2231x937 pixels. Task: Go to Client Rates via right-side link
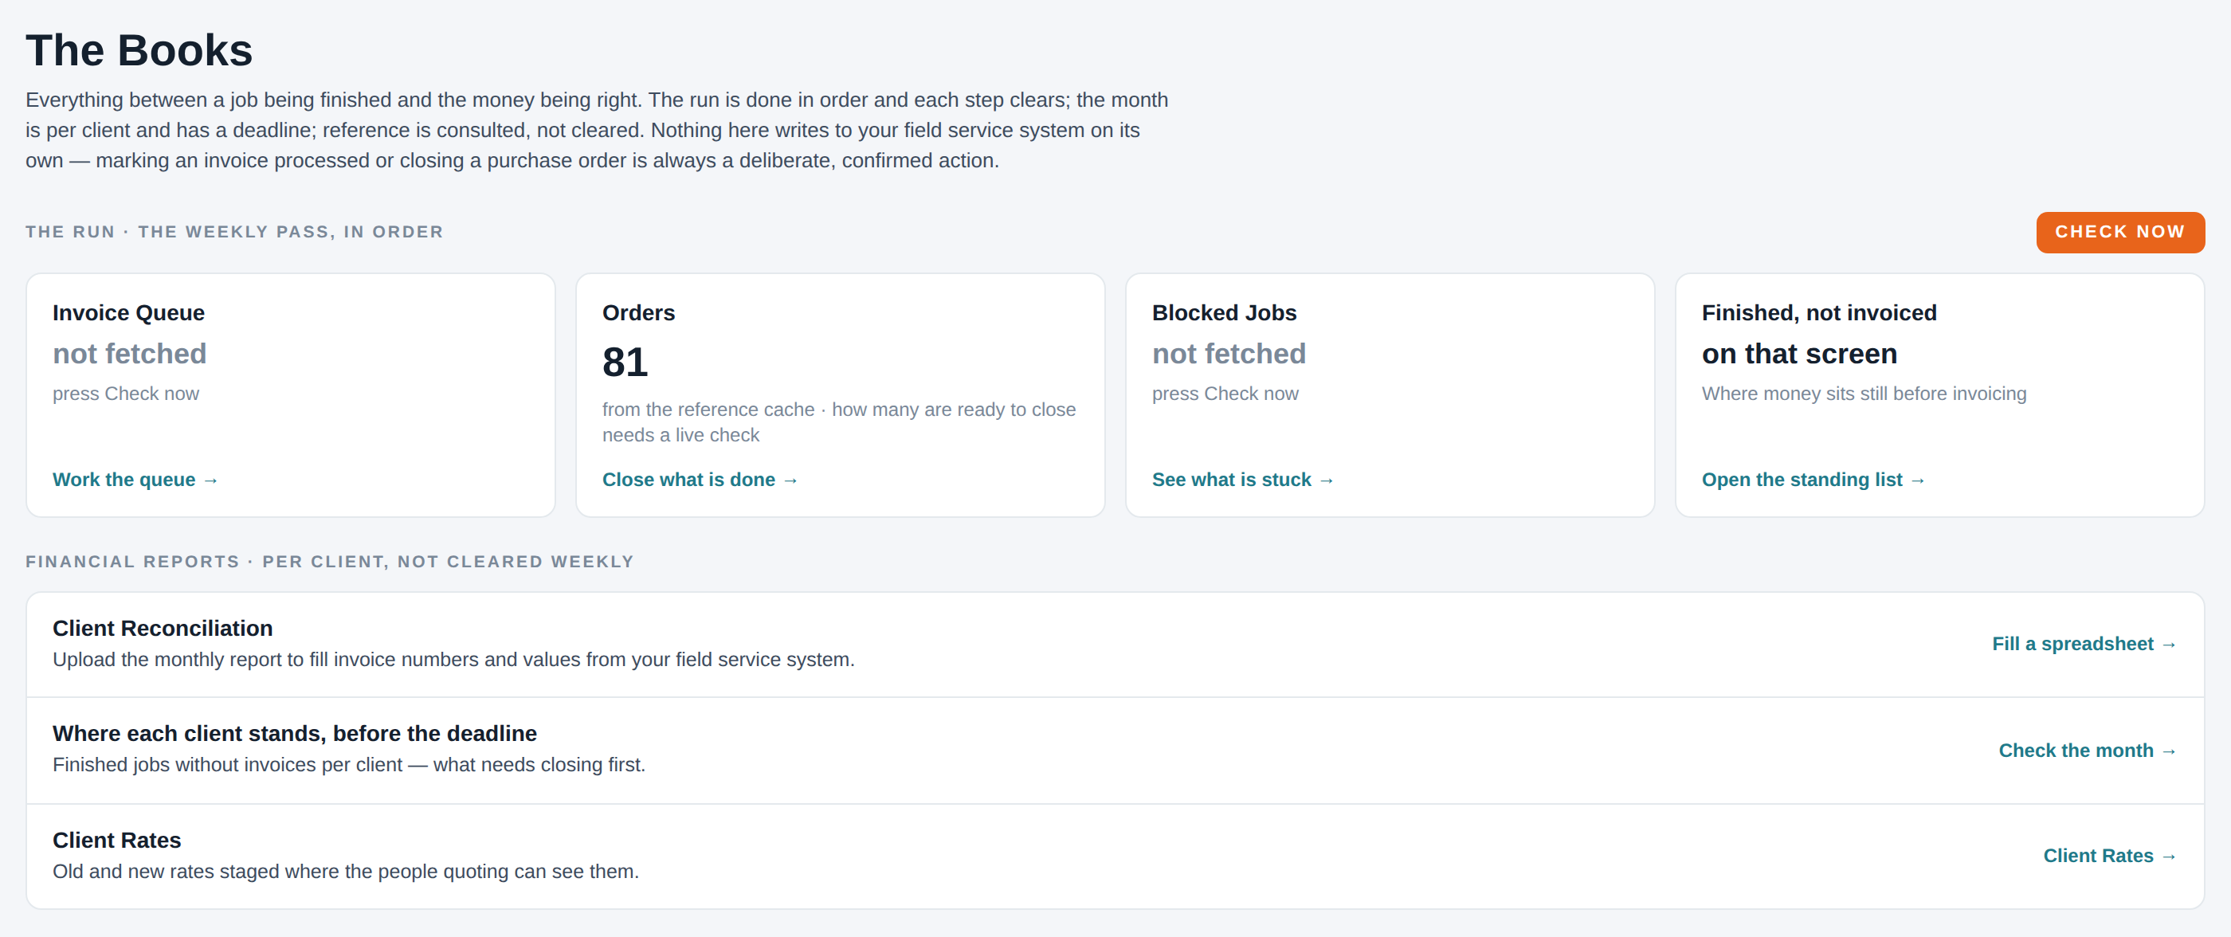(x=2110, y=856)
